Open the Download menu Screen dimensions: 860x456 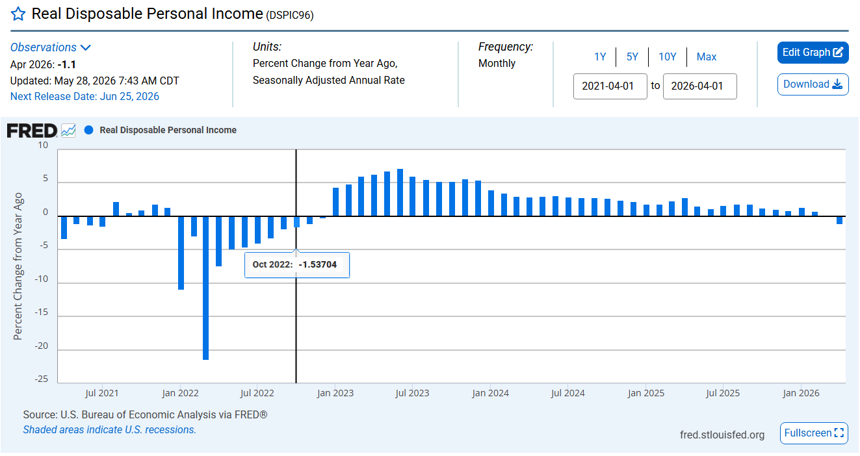pos(813,84)
